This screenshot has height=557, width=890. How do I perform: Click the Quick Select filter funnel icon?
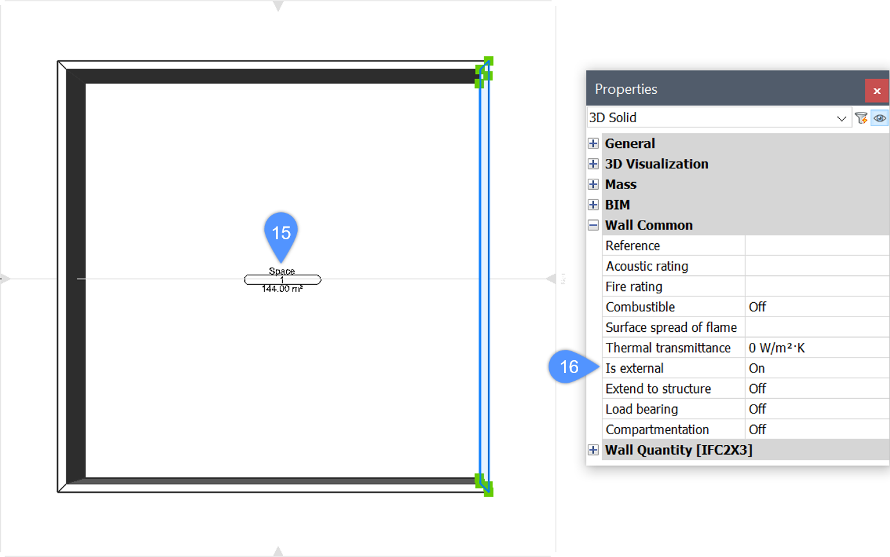tap(860, 118)
